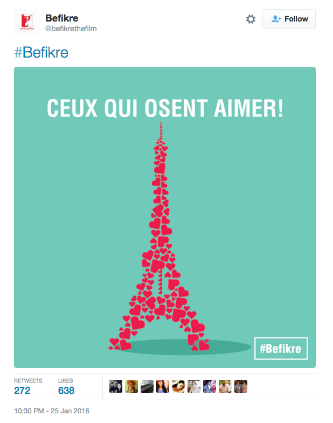The image size is (333, 423).
Task: Click the last liker avatar in the row
Action: tap(241, 386)
